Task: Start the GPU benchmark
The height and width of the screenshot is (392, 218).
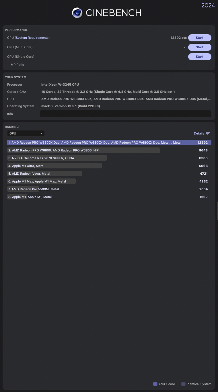Action: tap(200, 38)
